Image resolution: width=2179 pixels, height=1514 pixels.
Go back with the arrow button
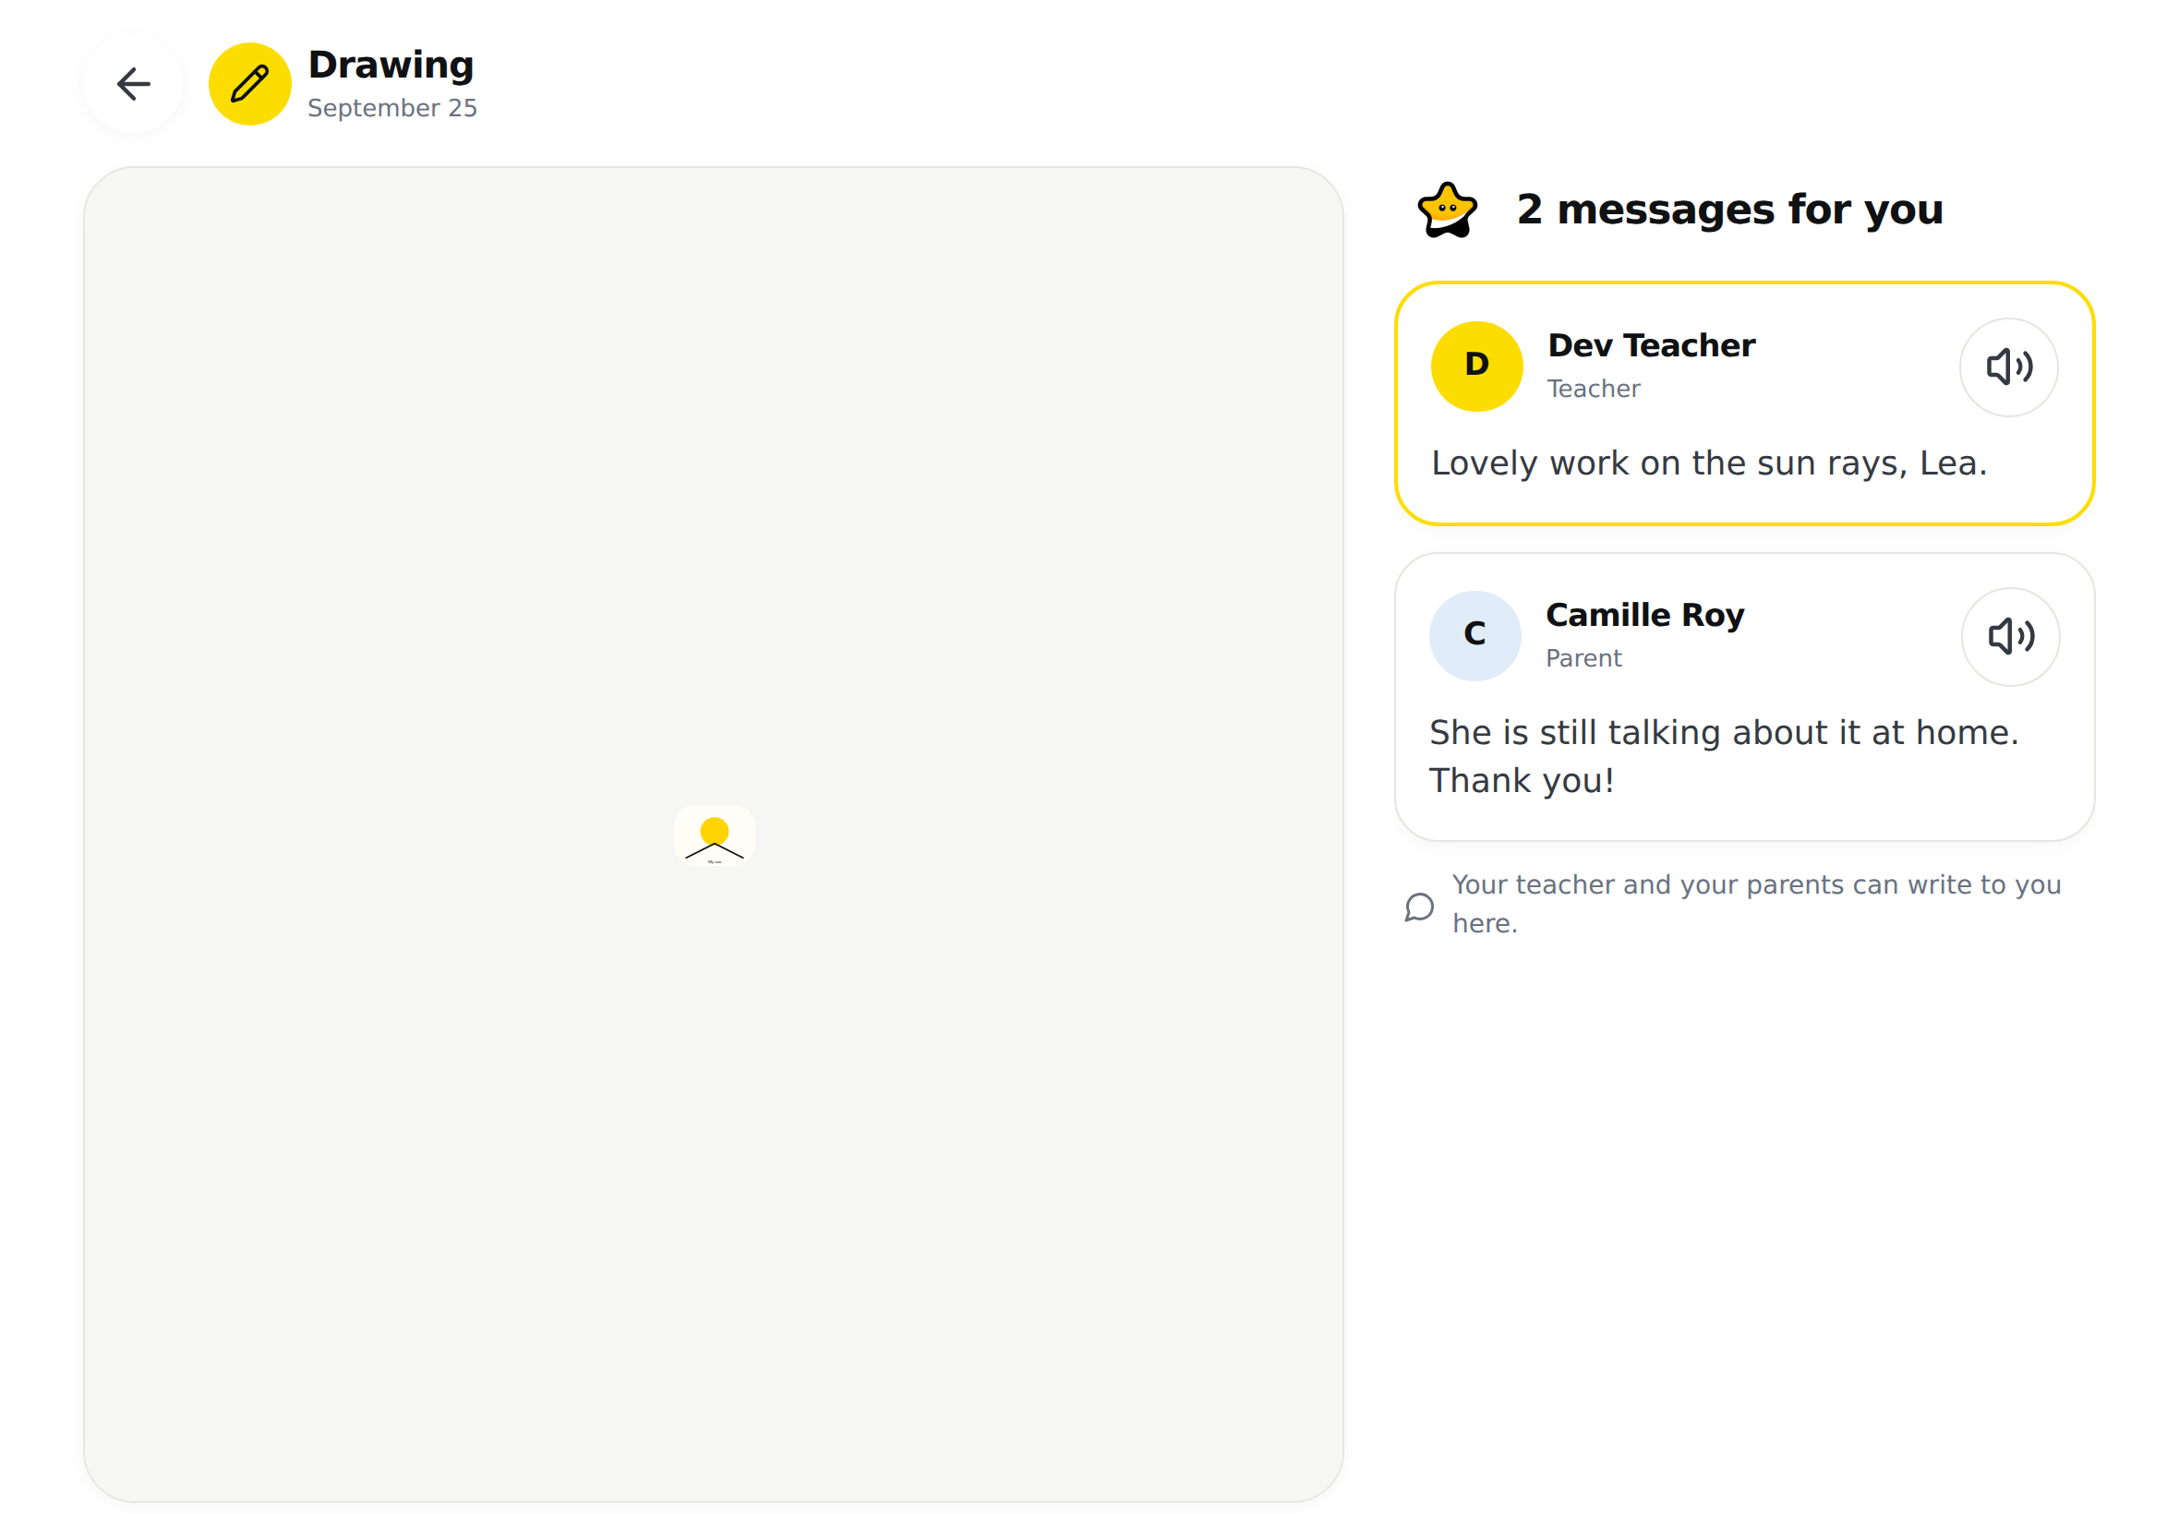(x=133, y=83)
